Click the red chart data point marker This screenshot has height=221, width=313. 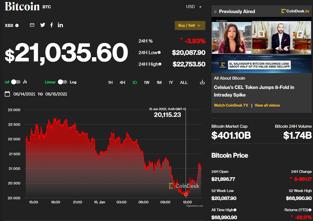click(x=186, y=194)
